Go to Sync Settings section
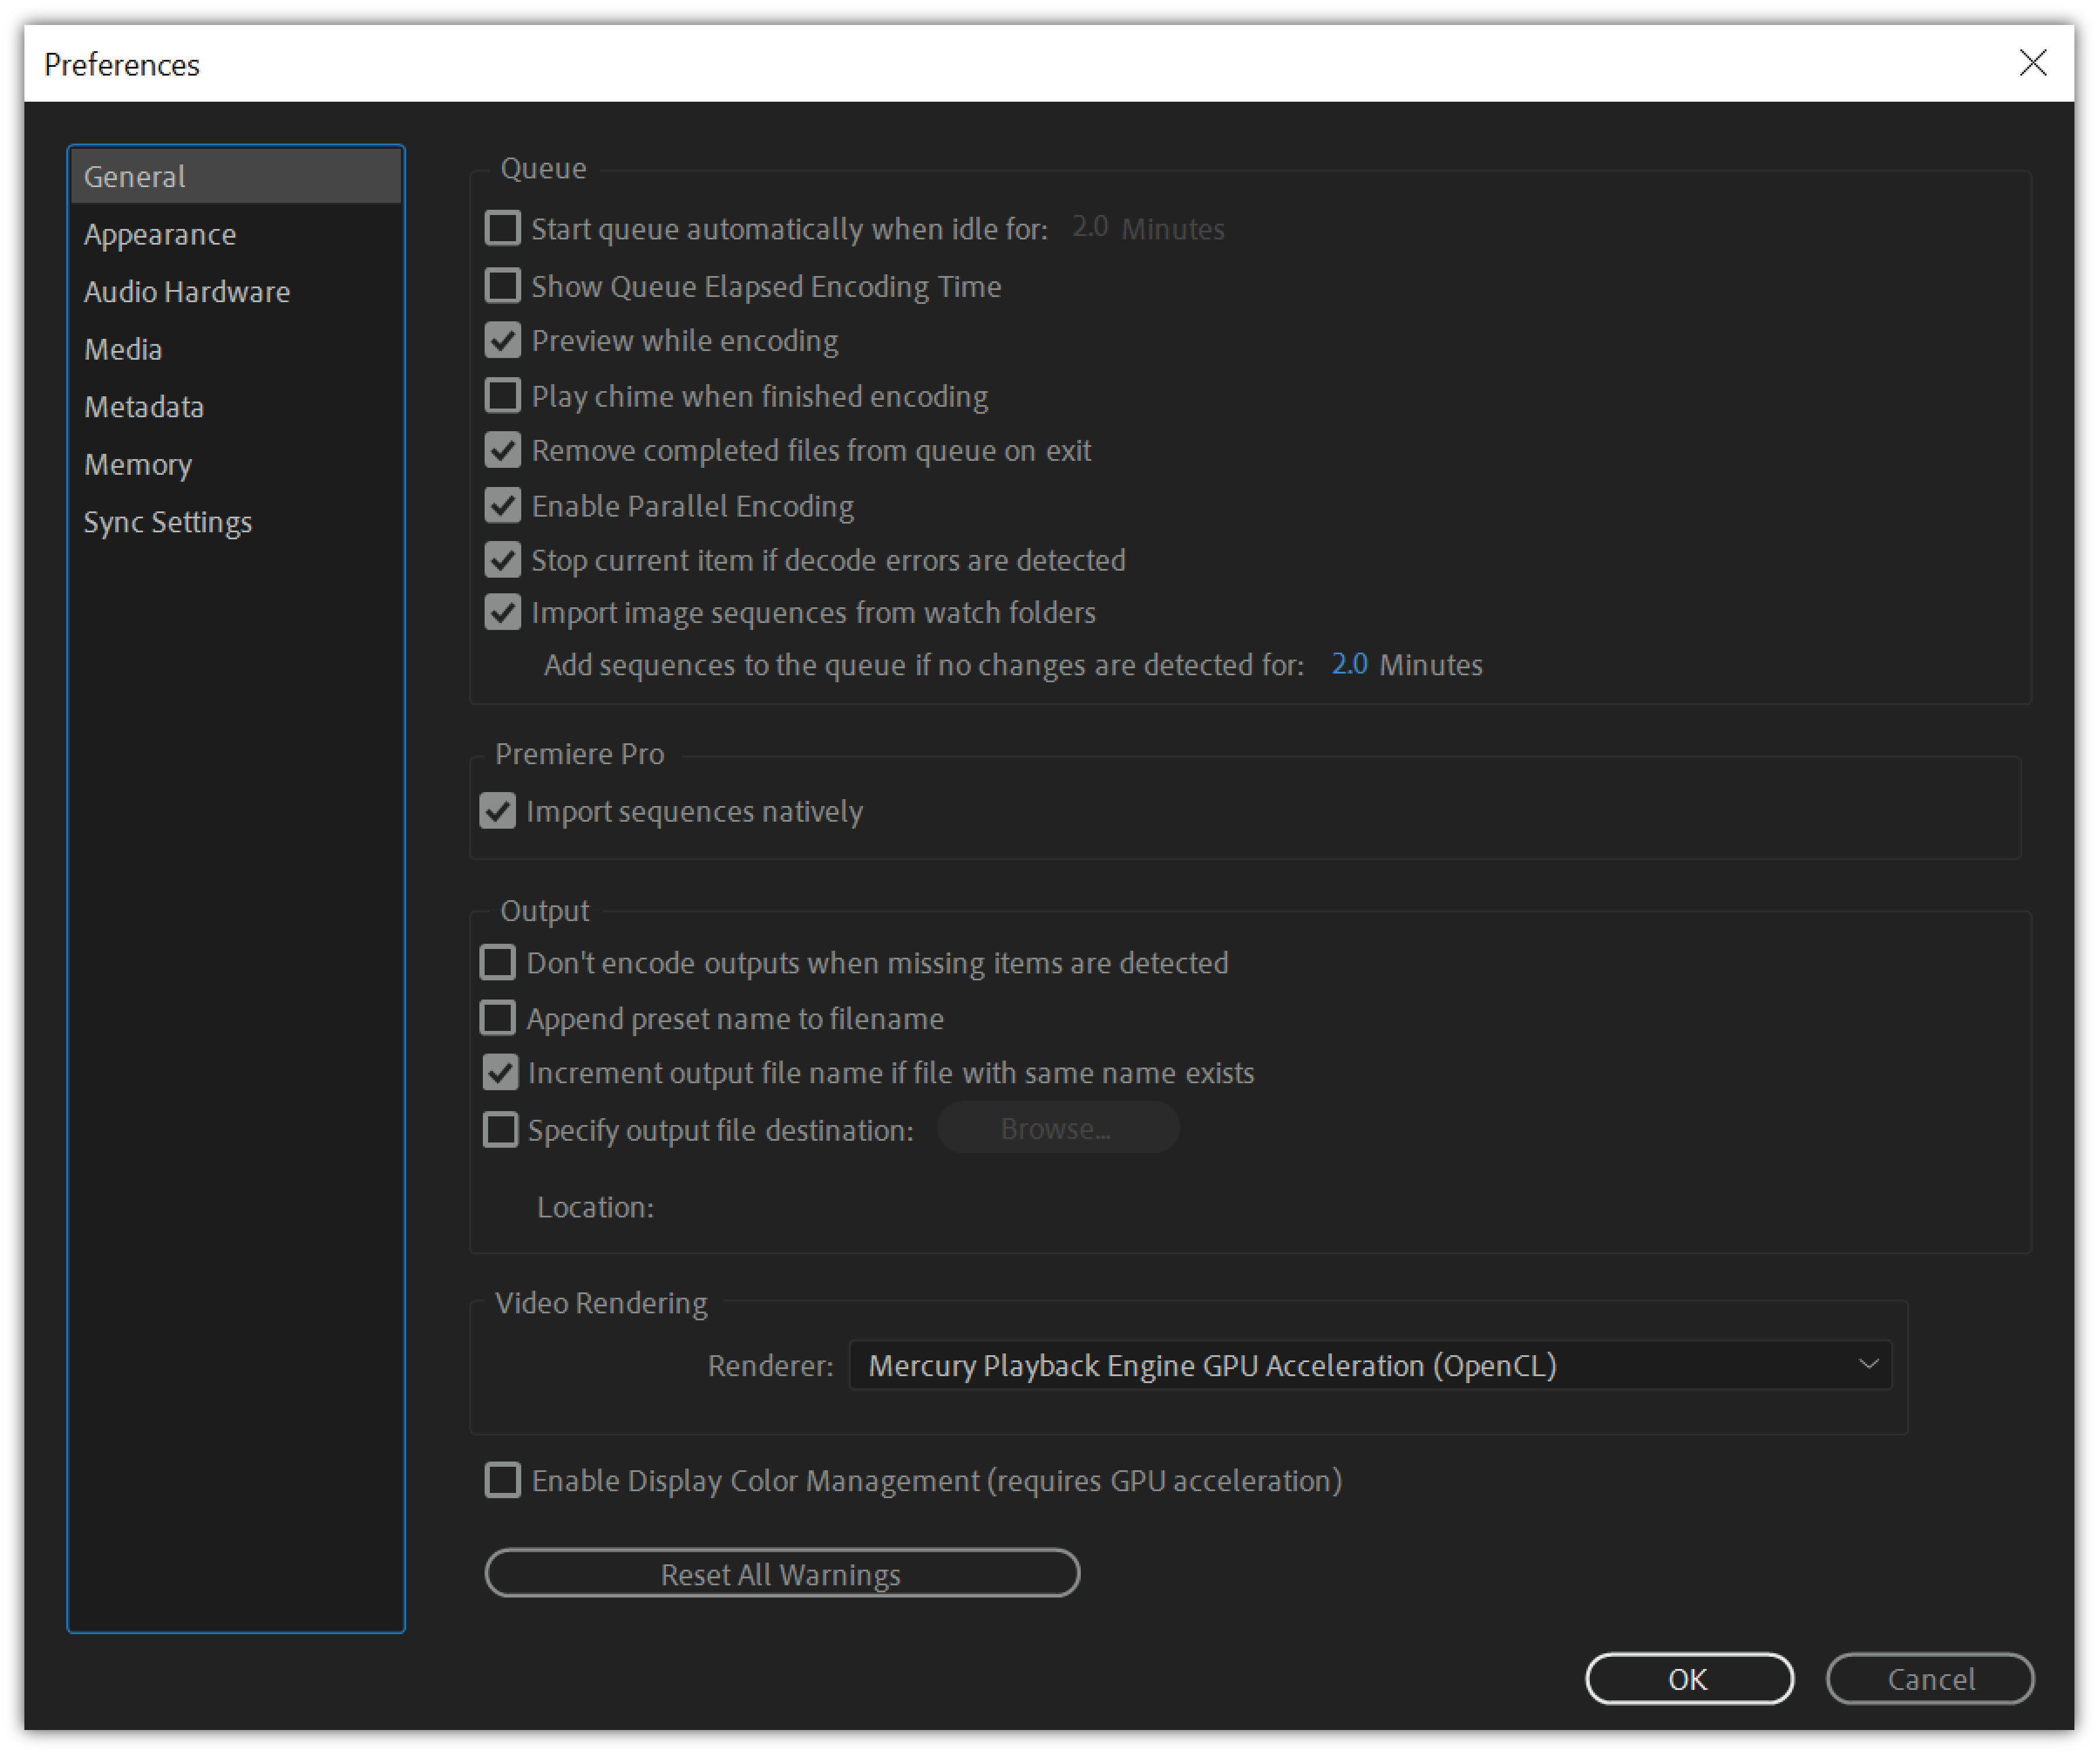This screenshot has width=2100, height=1755. 168,522
